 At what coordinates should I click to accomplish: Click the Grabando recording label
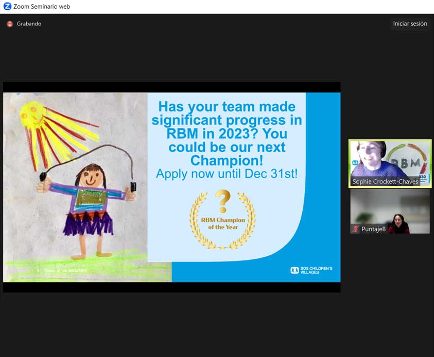click(x=29, y=24)
